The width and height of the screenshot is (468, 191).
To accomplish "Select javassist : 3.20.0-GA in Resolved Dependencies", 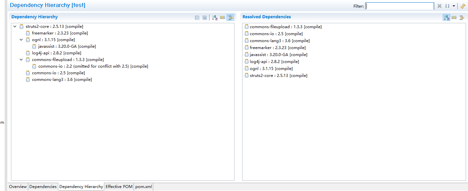I will tap(278, 55).
